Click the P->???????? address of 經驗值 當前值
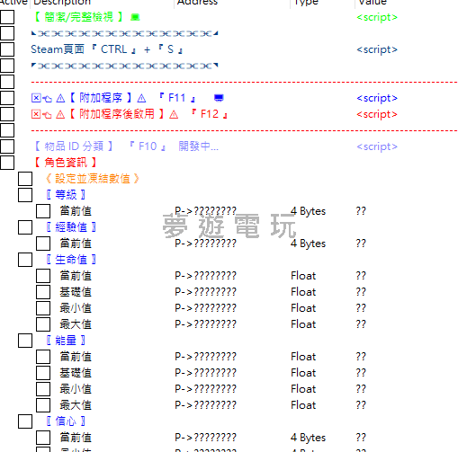This screenshot has height=452, width=458. [206, 244]
